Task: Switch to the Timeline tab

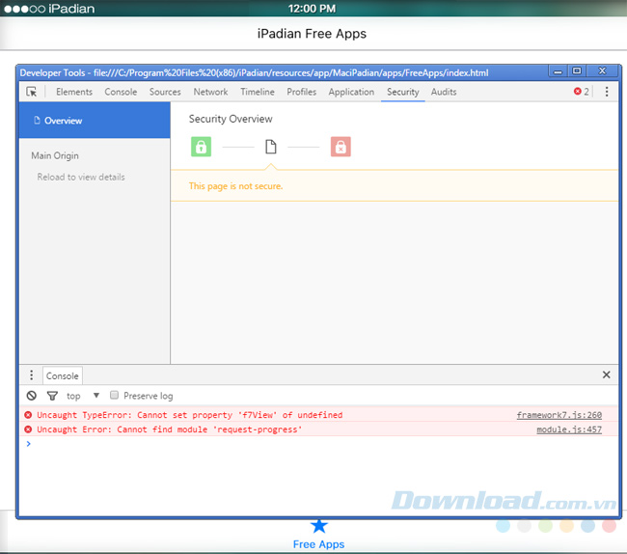Action: 258,92
